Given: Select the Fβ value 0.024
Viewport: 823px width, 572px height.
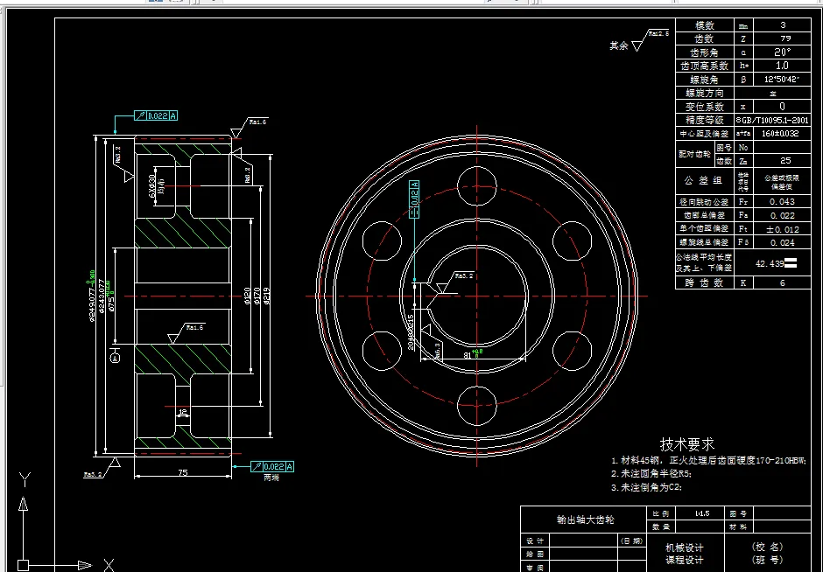Looking at the screenshot, I should [782, 243].
